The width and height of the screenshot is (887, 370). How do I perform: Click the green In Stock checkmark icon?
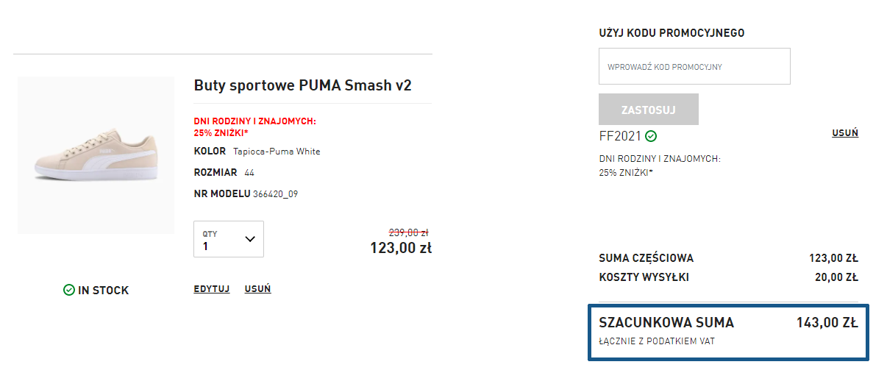[69, 291]
